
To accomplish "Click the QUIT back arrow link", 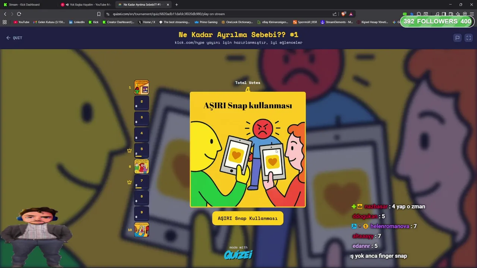I will coord(14,38).
